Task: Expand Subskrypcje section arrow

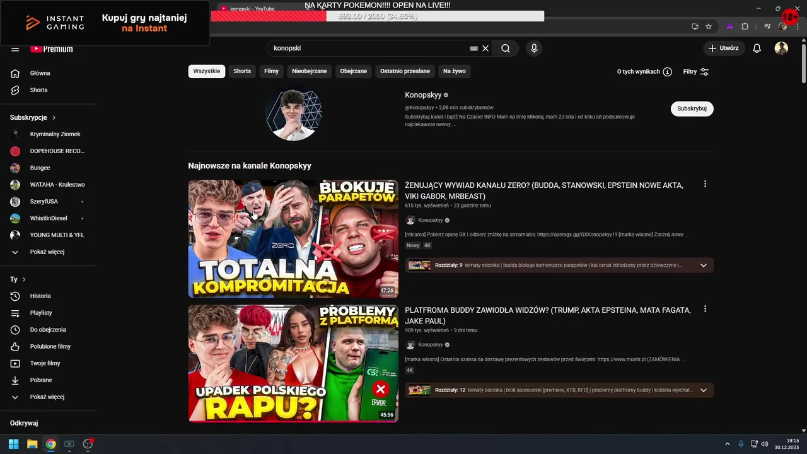Action: 54,118
